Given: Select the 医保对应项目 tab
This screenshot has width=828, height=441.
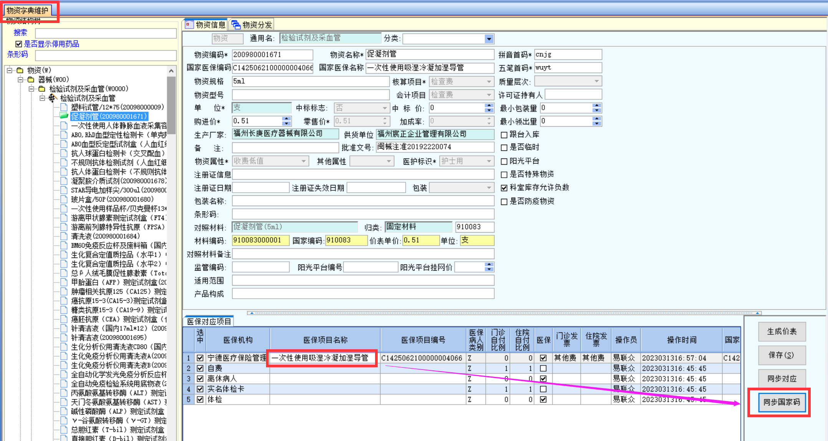Looking at the screenshot, I should [209, 322].
